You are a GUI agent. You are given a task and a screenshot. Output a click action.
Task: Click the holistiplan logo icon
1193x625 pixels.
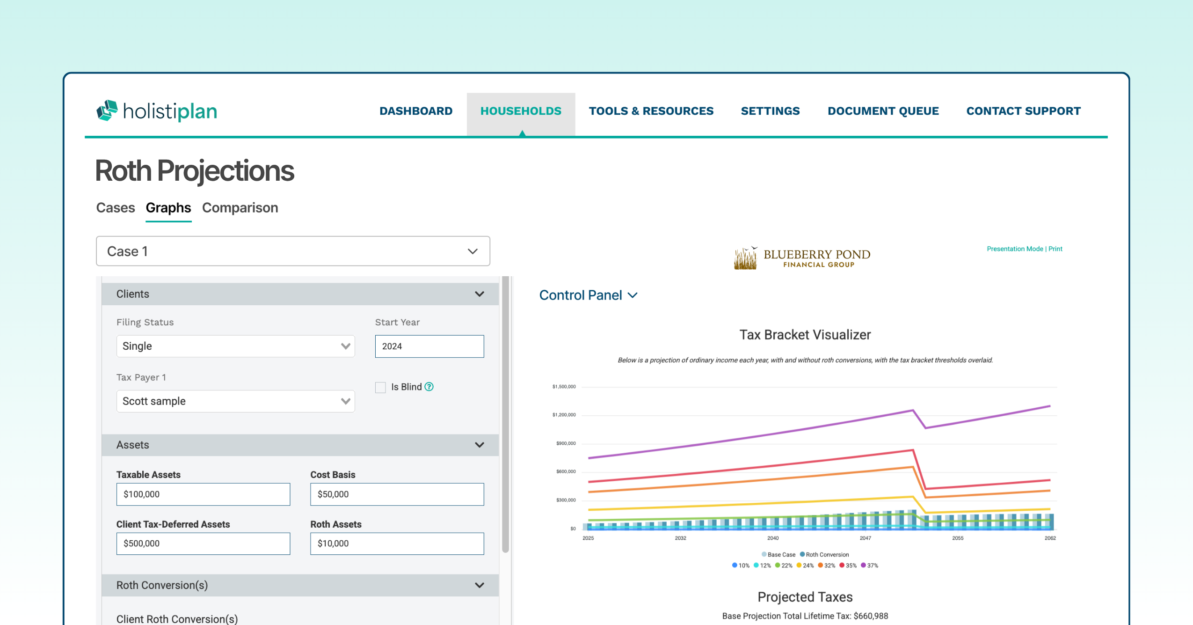(107, 110)
